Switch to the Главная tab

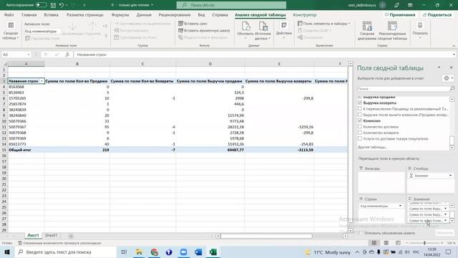[x=29, y=14]
